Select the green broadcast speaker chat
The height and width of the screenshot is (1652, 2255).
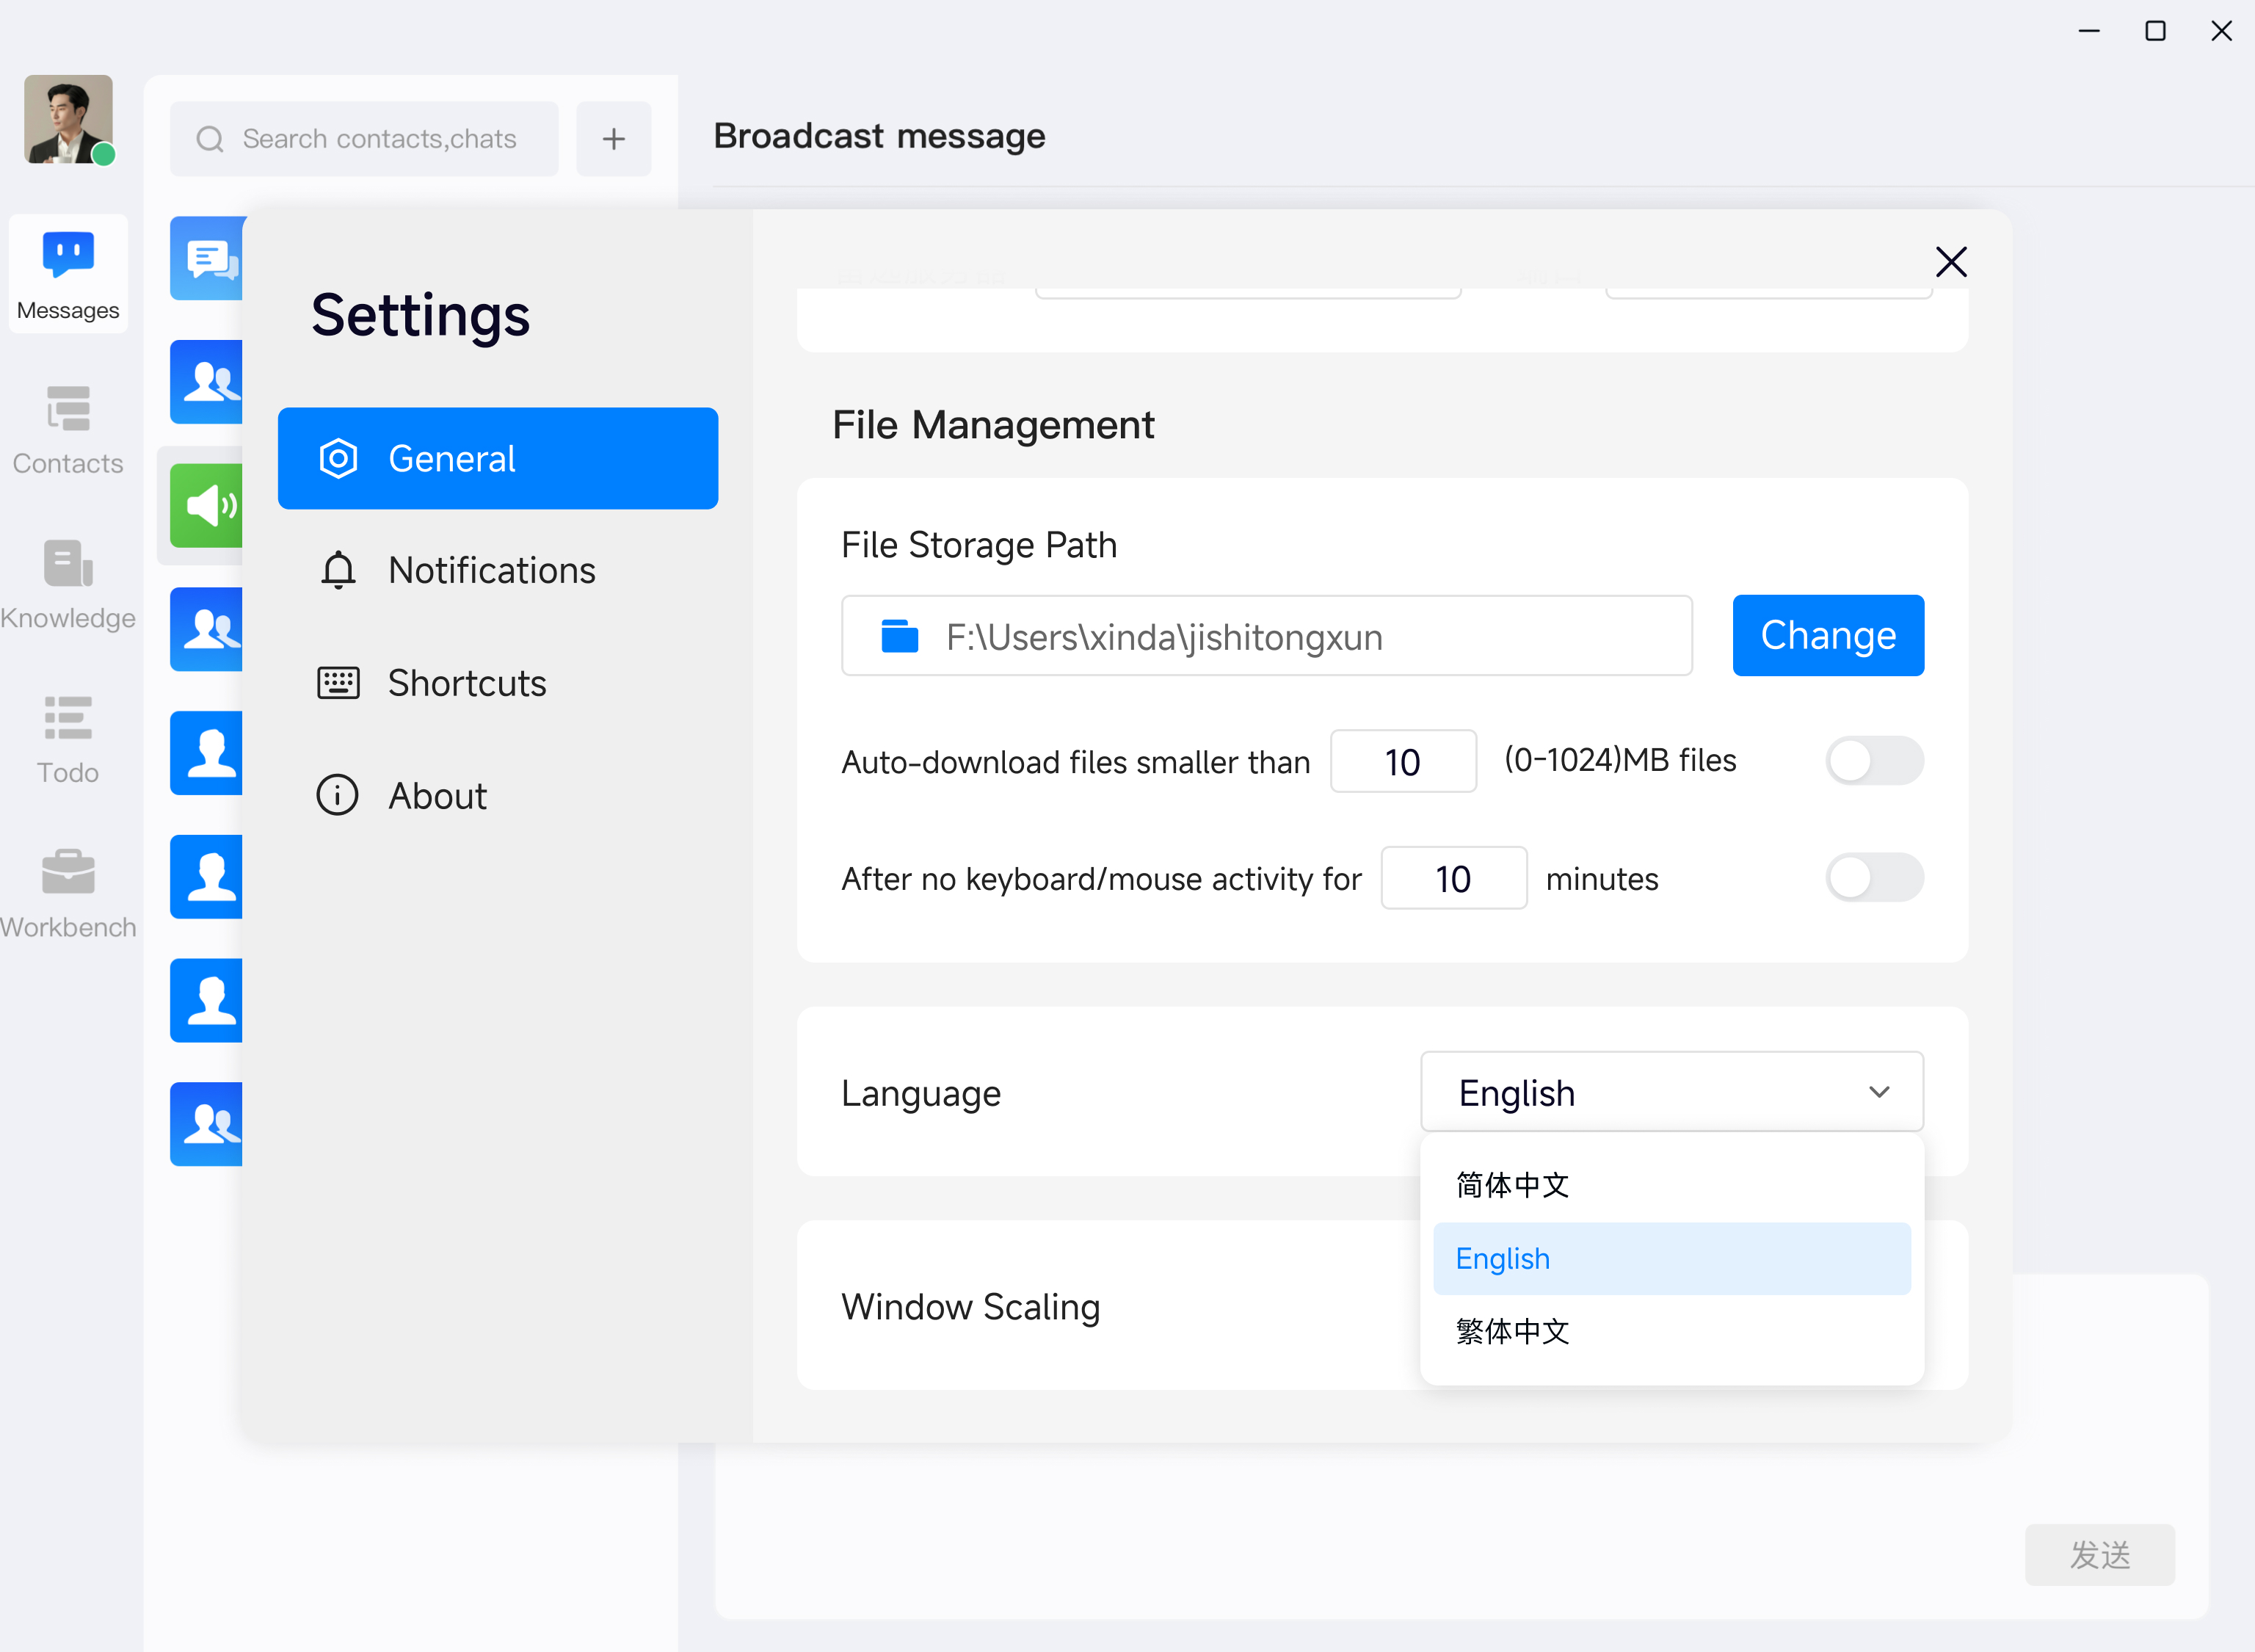tap(207, 505)
